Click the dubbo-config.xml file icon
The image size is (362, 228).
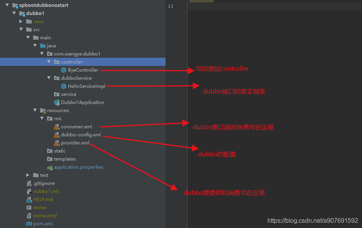pyautogui.click(x=57, y=135)
